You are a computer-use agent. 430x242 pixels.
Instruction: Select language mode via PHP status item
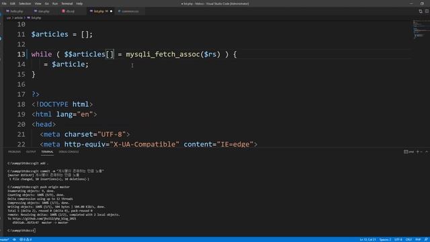point(418,239)
